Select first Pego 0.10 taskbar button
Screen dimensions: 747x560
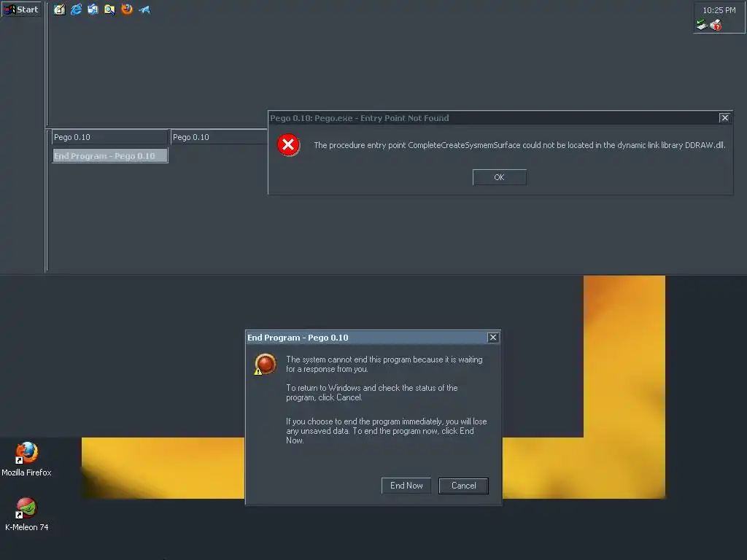point(109,137)
